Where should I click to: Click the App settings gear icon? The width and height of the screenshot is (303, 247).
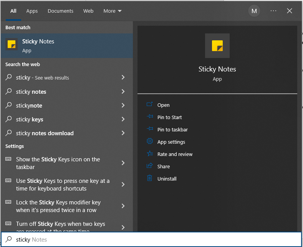[x=150, y=142]
